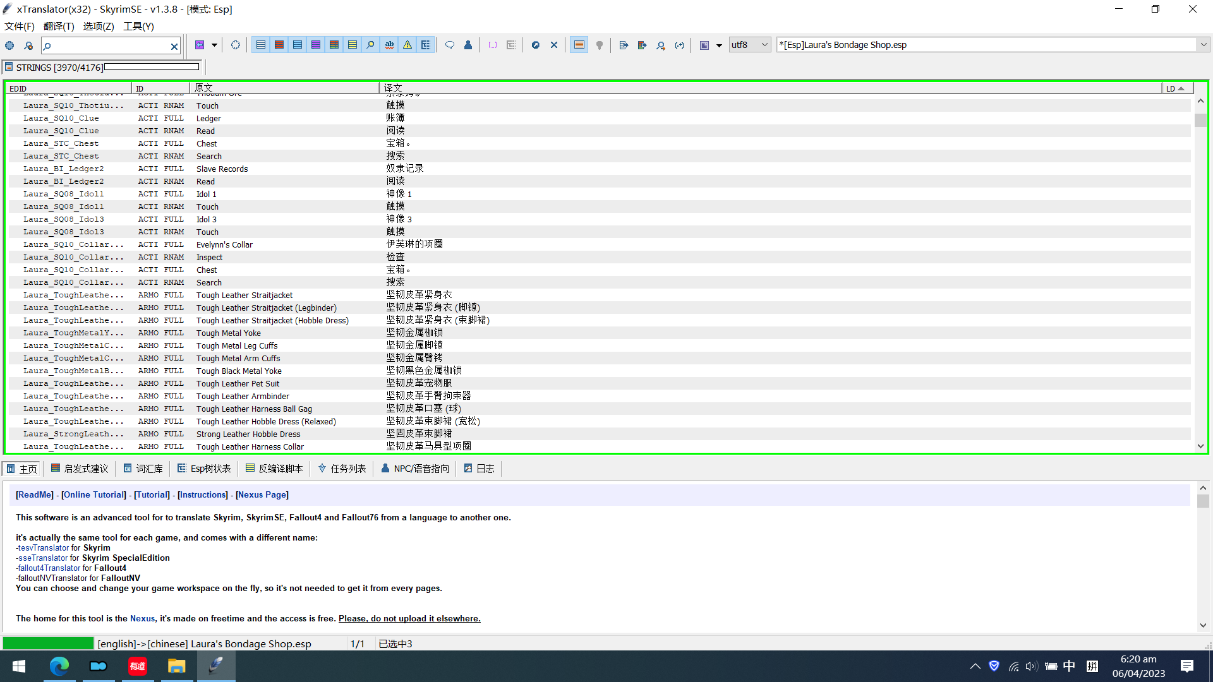Open dropdown arrow next to picture-frame icon

click(719, 45)
